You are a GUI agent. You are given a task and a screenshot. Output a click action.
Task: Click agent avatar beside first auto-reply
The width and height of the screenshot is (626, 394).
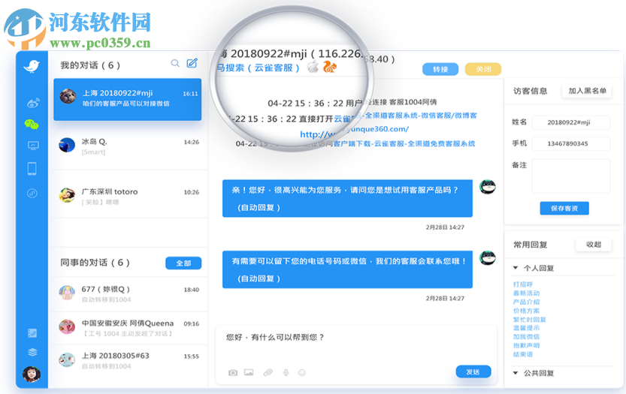488,186
